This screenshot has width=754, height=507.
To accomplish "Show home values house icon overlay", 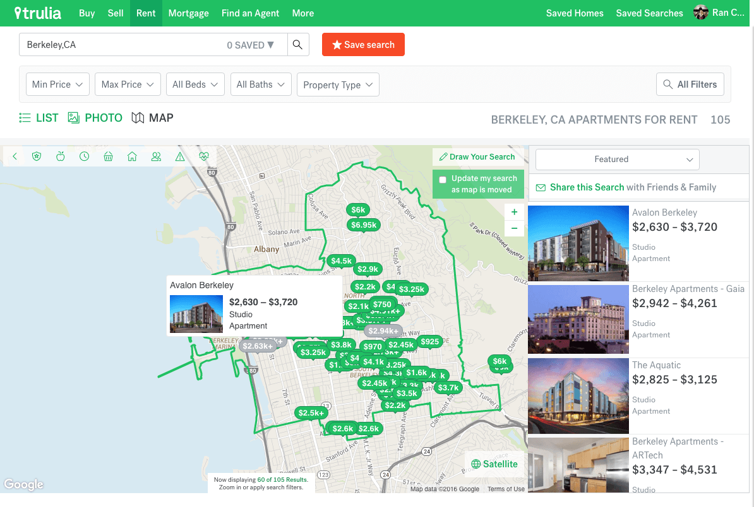I will click(132, 156).
